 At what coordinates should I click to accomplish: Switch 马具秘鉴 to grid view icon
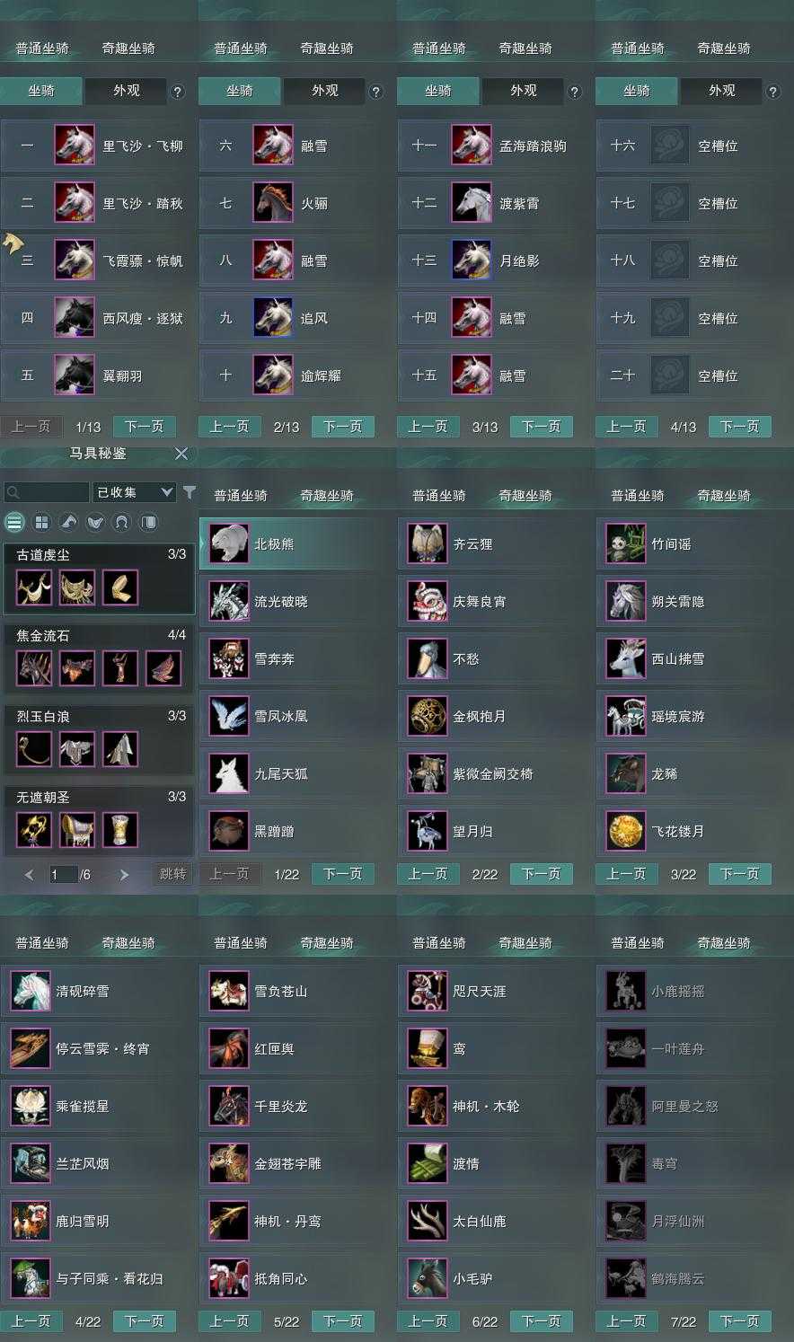(41, 522)
